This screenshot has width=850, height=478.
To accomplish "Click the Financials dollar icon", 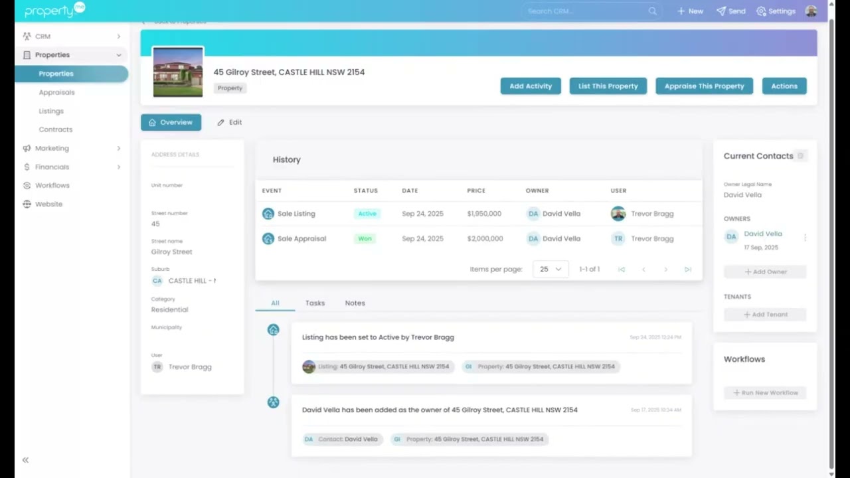I will click(27, 167).
